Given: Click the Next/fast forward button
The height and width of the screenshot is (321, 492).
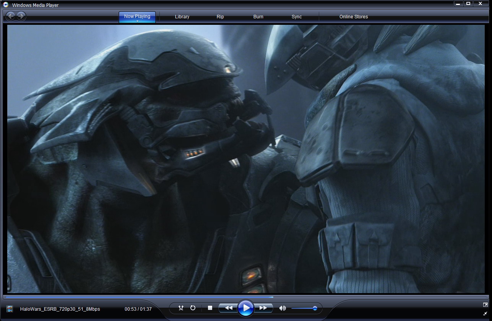Looking at the screenshot, I should coord(263,308).
